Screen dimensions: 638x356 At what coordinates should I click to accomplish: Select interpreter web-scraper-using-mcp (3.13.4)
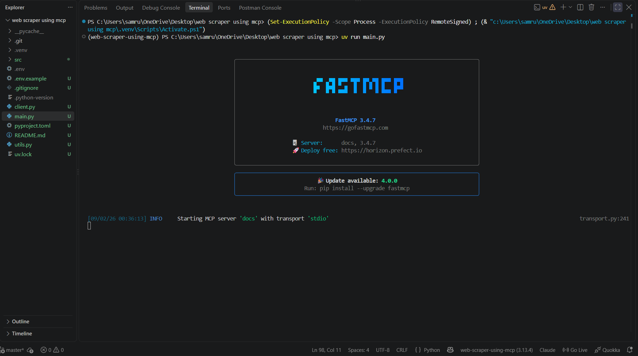click(x=497, y=350)
